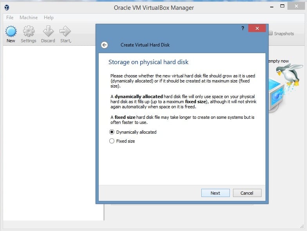Close the dialog with the red X
Image resolution: width=307 pixels, height=231 pixels.
coord(257,29)
